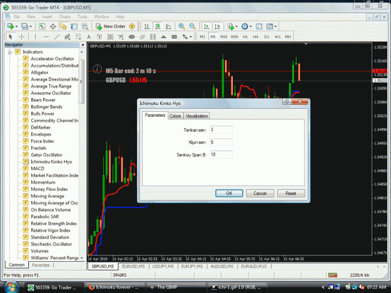The width and height of the screenshot is (391, 293).
Task: Open the Periods dropdown arrow
Action: (x=251, y=26)
